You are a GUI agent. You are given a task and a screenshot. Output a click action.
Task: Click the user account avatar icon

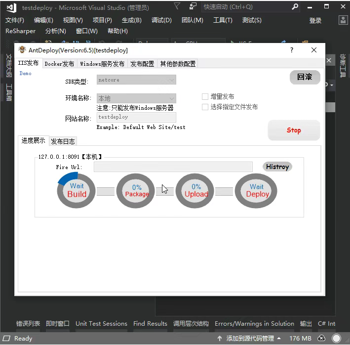344,20
